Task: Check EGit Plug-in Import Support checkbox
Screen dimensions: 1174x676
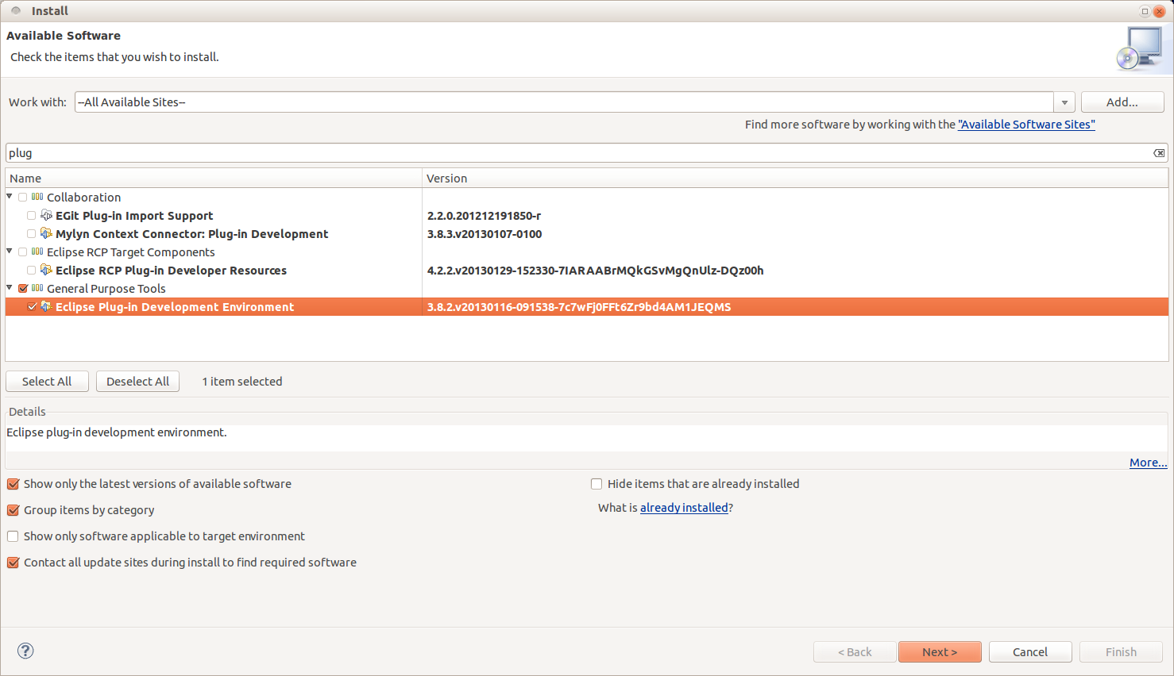Action: click(32, 216)
